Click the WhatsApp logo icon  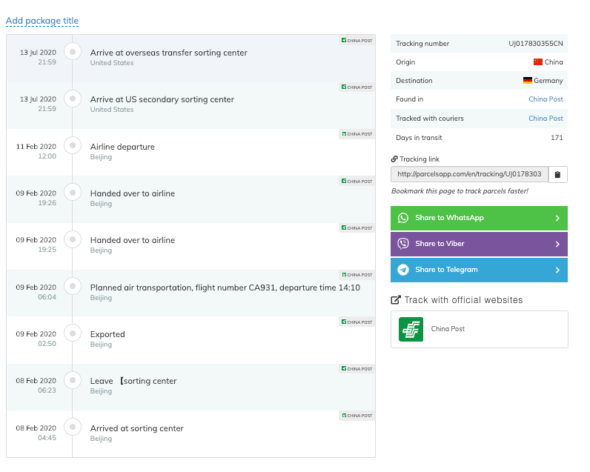click(x=403, y=218)
